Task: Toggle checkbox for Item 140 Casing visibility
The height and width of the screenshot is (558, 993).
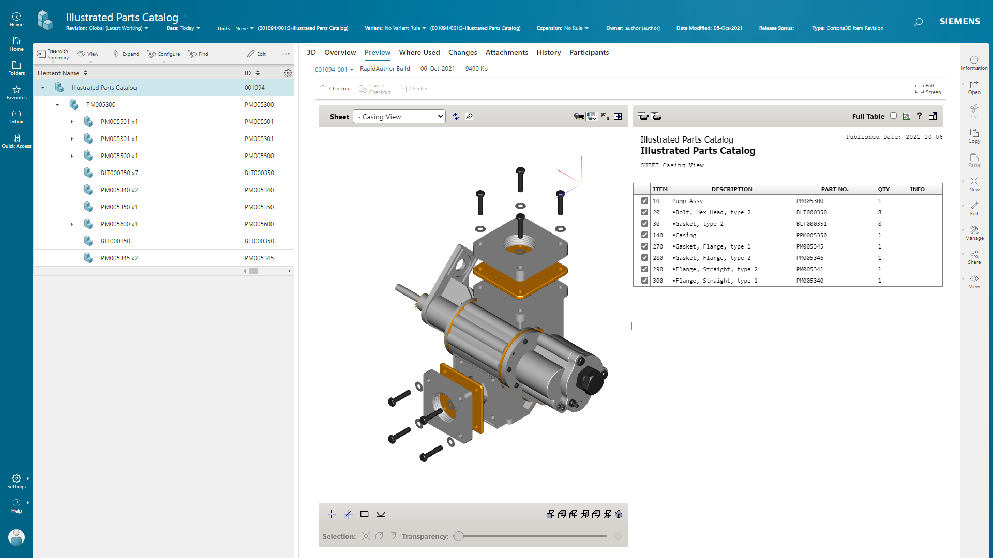Action: pos(644,235)
